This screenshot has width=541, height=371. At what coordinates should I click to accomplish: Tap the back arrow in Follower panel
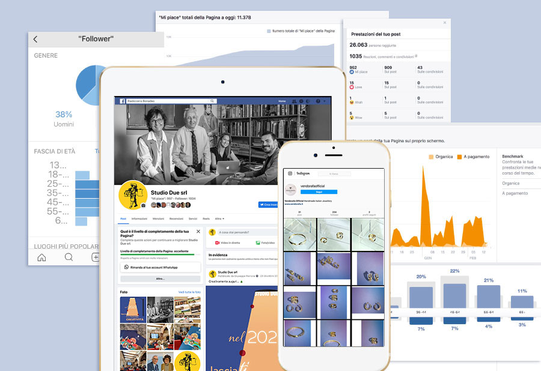coord(35,40)
